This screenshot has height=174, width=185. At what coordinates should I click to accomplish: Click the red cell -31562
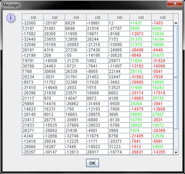[x=141, y=77]
